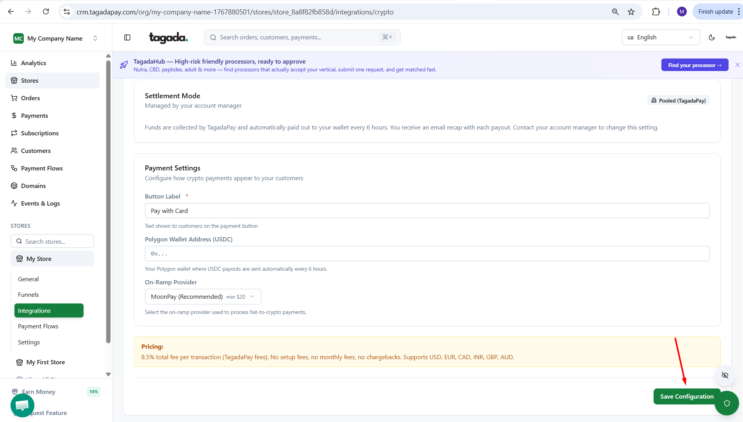Viewport: 743px width, 422px height.
Task: Click Save Configuration button
Action: coord(686,396)
